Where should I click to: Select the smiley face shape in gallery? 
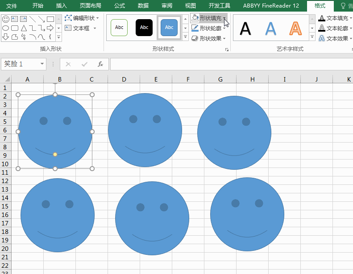click(6, 19)
